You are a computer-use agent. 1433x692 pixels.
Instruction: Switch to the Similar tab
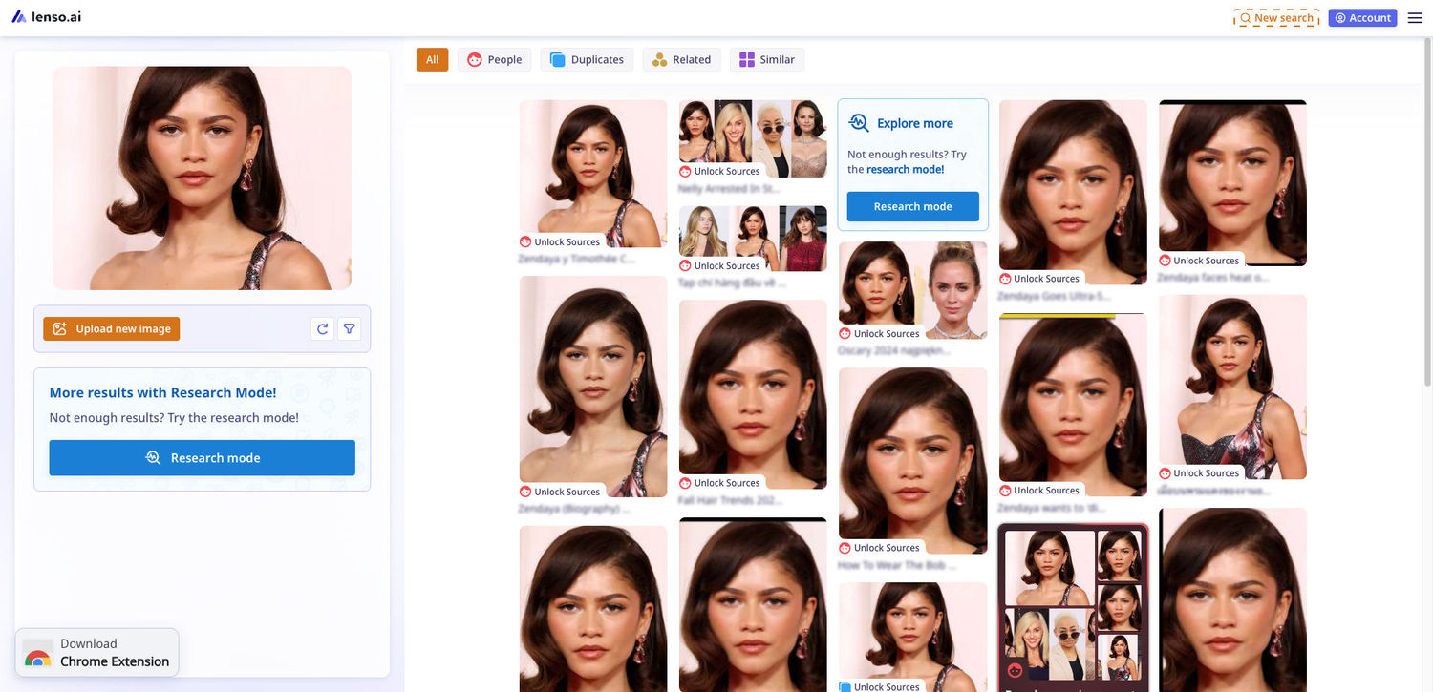[x=767, y=59]
